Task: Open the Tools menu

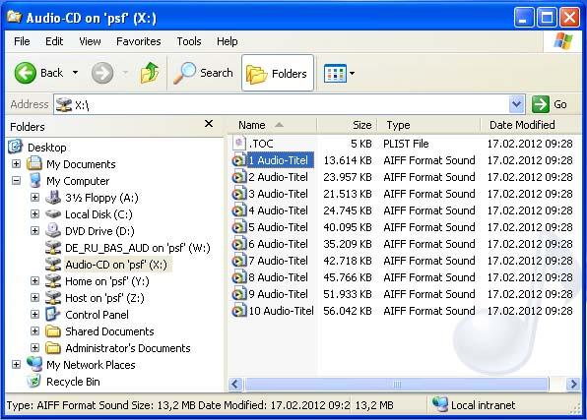Action: (x=189, y=41)
